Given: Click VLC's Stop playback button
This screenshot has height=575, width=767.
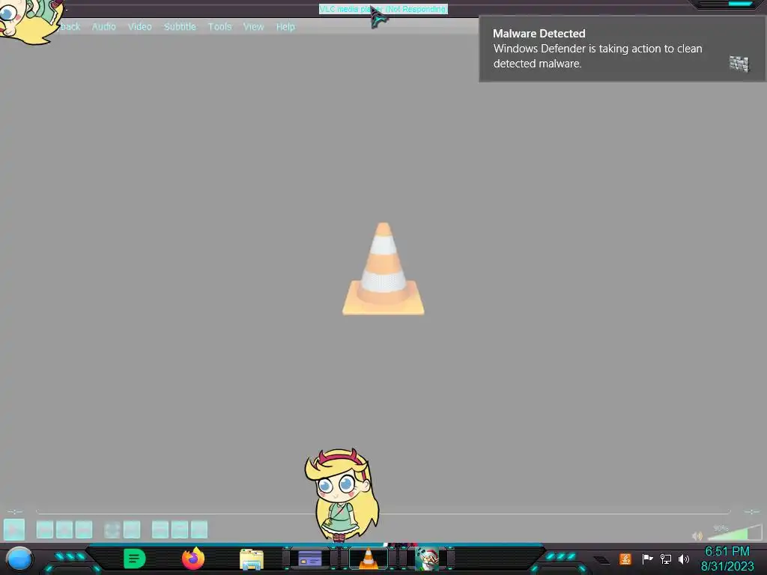Looking at the screenshot, I should (x=64, y=529).
